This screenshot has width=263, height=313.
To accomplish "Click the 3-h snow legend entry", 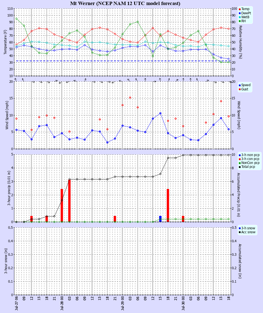I will click(x=247, y=228).
